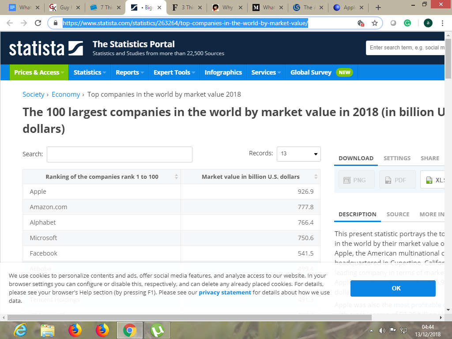Click the horizontal page scrollbar
452x339 pixels.
click(x=189, y=318)
